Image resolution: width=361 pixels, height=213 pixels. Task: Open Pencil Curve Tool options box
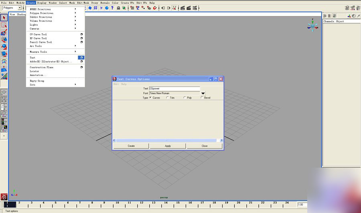pyautogui.click(x=81, y=42)
